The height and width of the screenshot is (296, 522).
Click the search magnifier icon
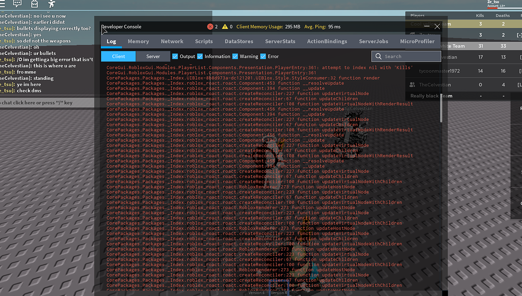379,57
